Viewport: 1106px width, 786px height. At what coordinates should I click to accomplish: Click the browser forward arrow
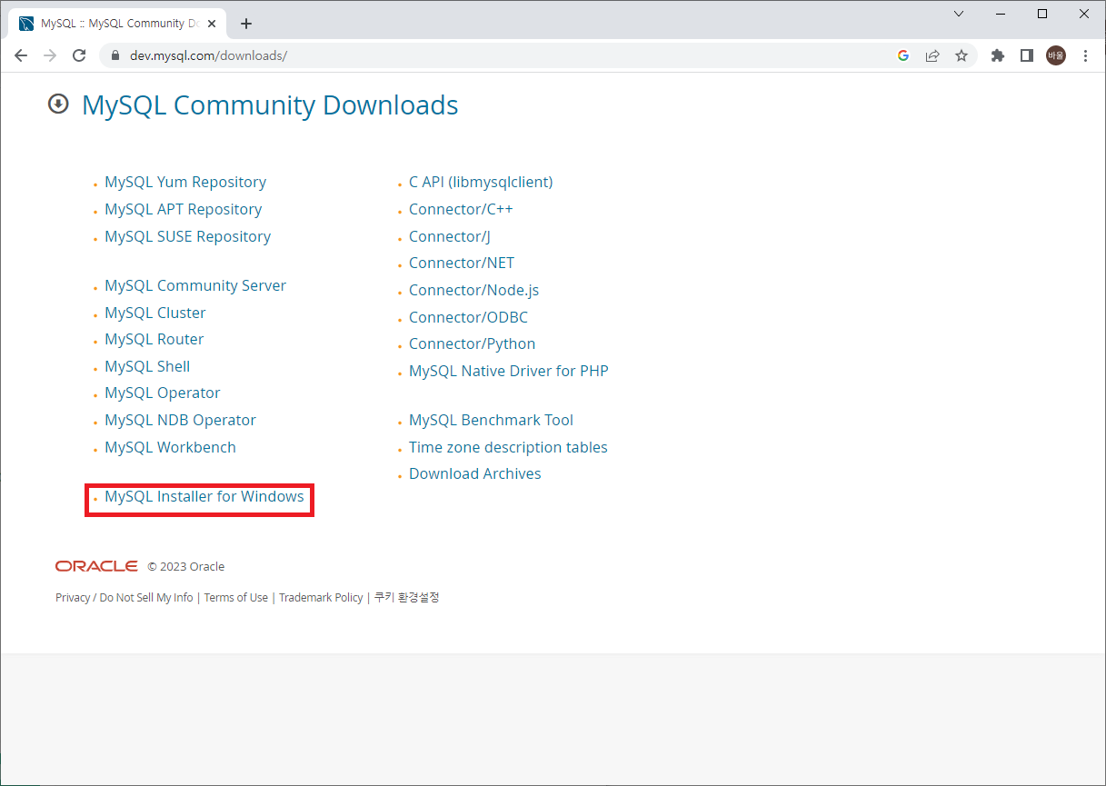tap(50, 55)
